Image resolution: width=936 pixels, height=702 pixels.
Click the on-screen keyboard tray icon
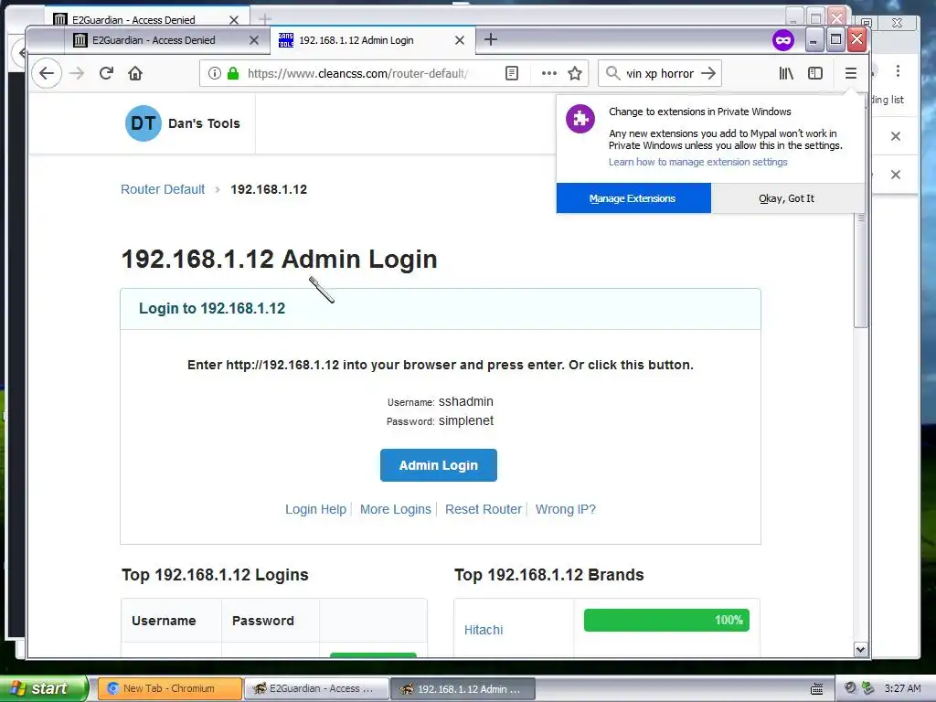click(x=817, y=689)
